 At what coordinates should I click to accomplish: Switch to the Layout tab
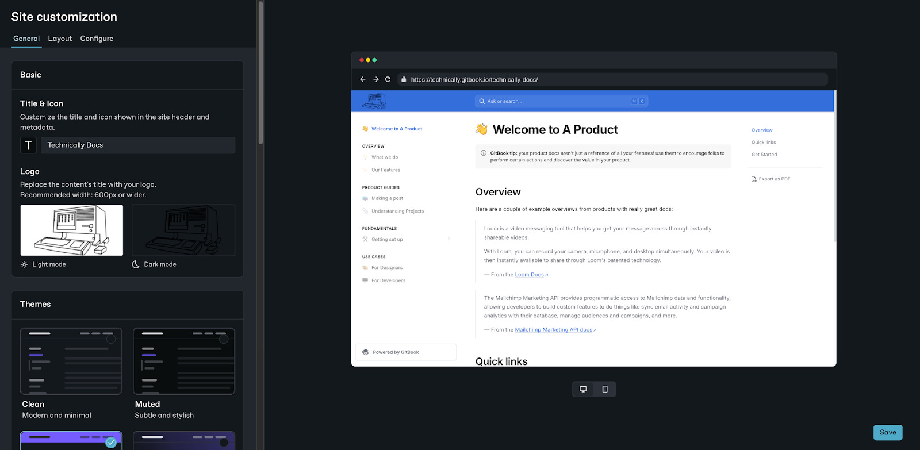60,39
